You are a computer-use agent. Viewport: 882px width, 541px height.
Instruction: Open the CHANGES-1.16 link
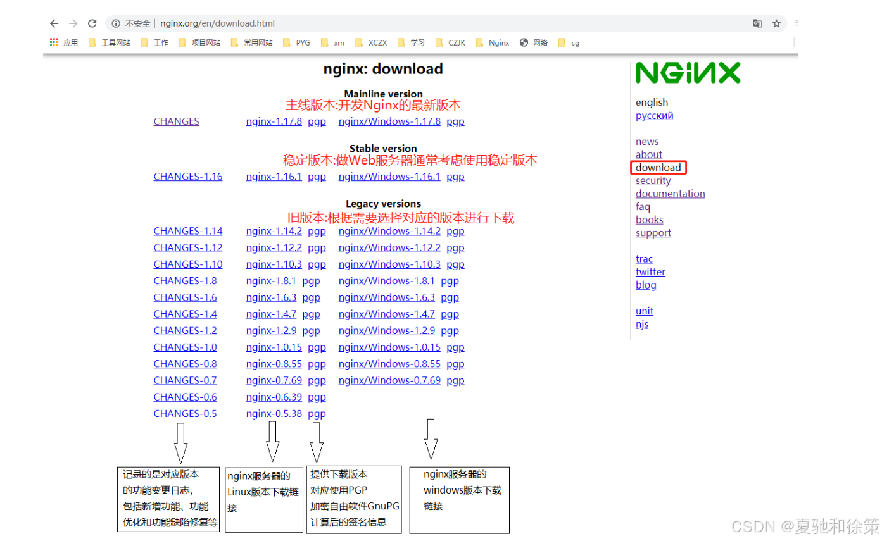[x=188, y=177]
